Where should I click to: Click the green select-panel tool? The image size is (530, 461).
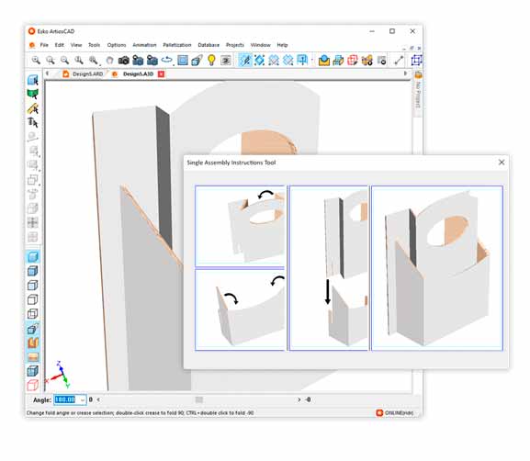coord(33,94)
